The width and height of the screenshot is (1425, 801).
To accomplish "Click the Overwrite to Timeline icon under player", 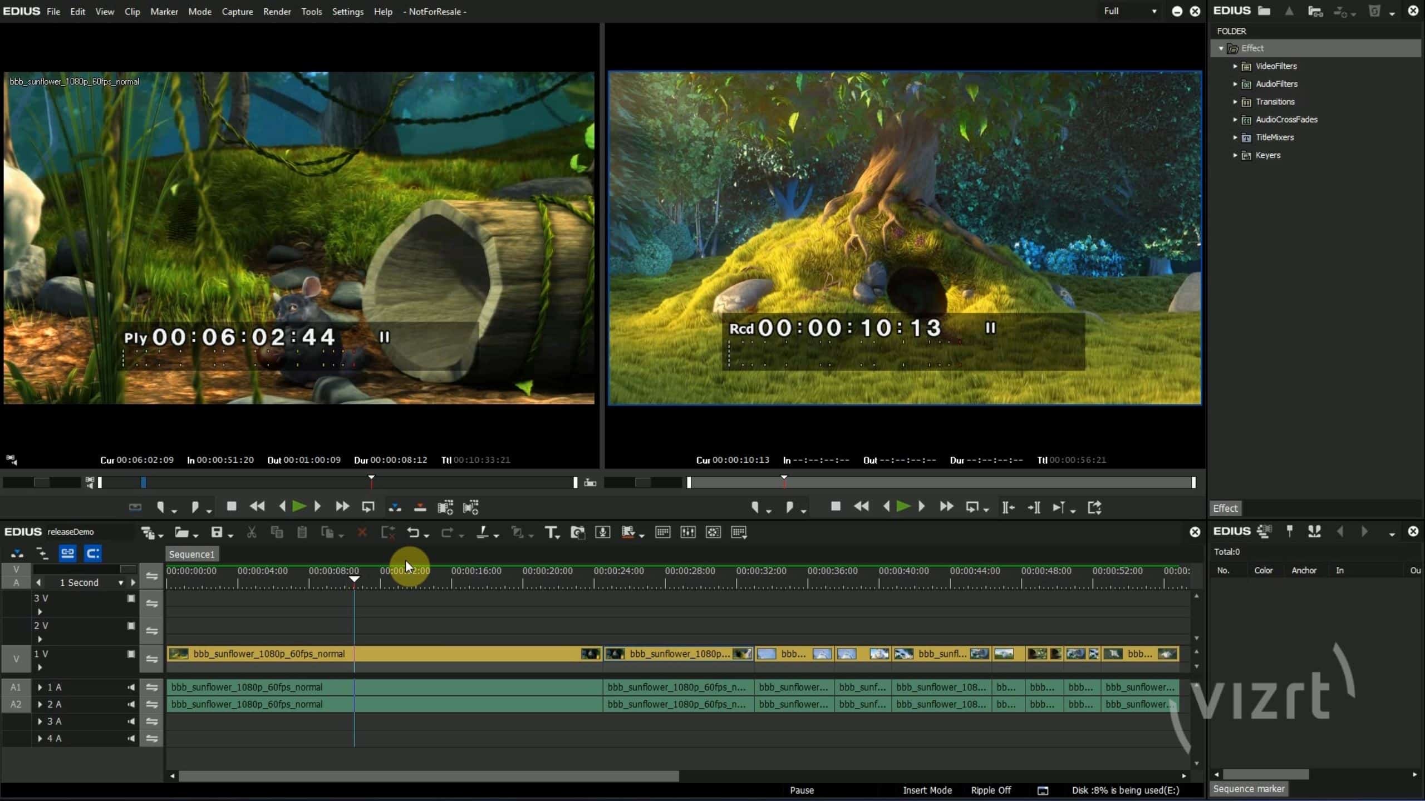I will [x=420, y=507].
